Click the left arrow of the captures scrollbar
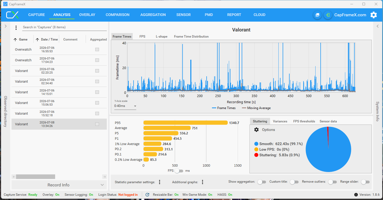 pyautogui.click(x=14, y=177)
